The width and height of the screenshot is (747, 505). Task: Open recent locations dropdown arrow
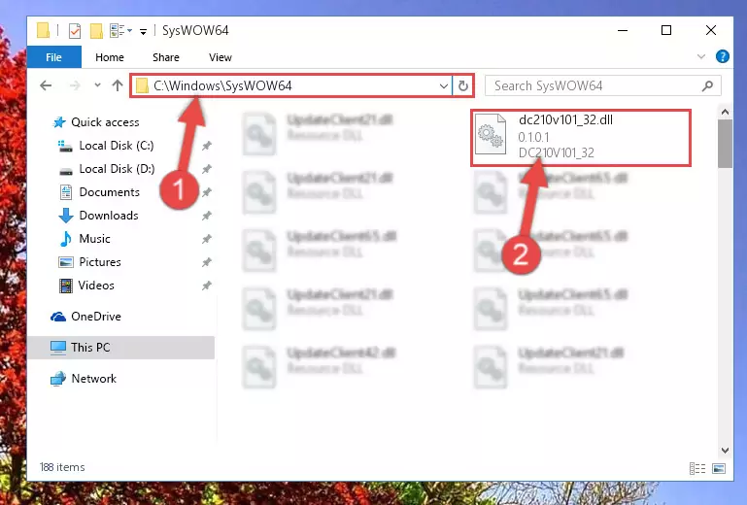[x=98, y=85]
